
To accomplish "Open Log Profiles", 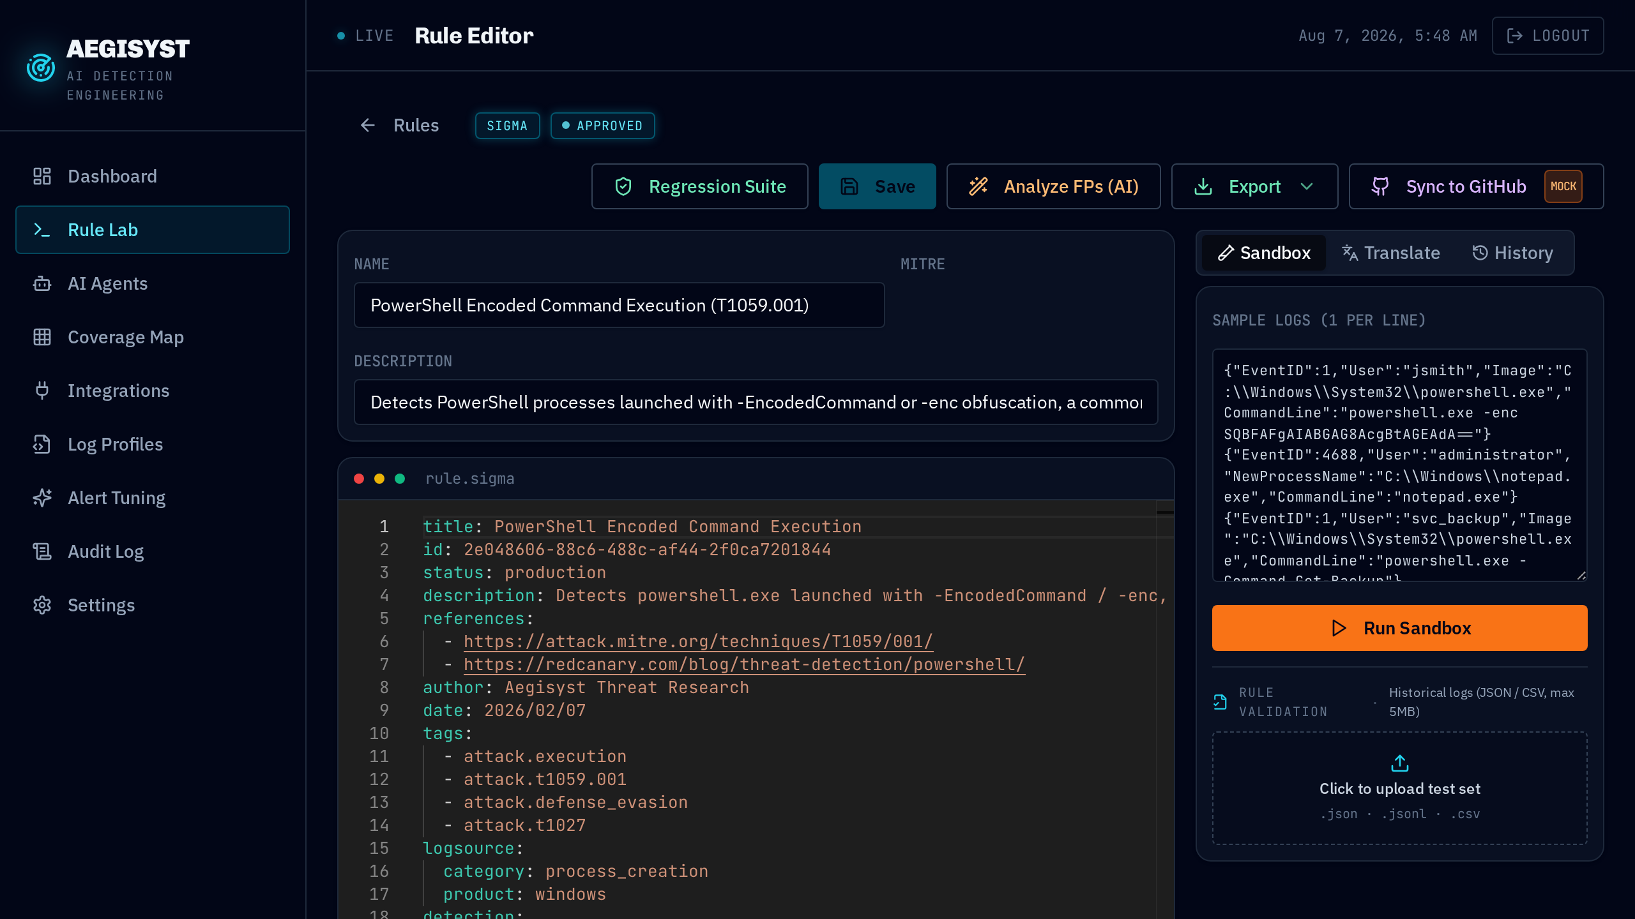I will (x=153, y=444).
